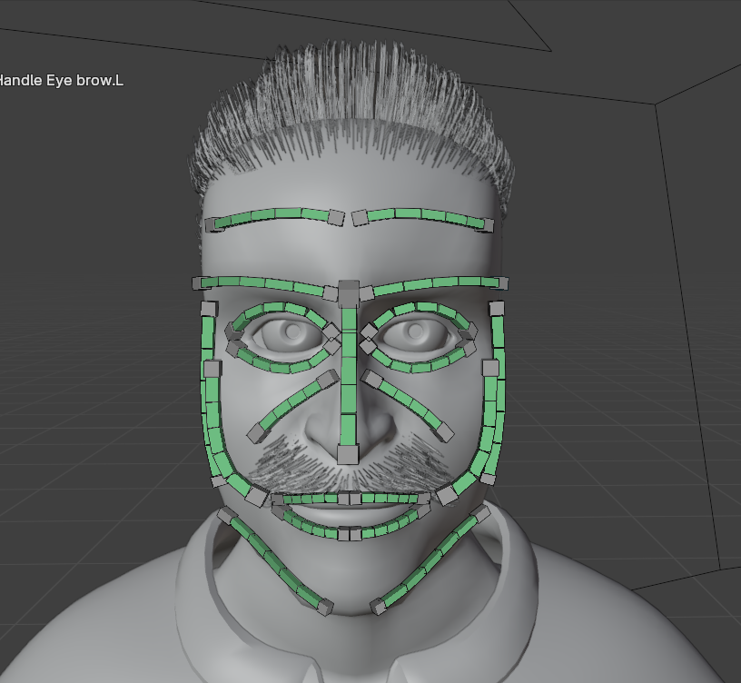Click the vertical nose bridge bone
The height and width of the screenshot is (683, 741).
coord(349,376)
